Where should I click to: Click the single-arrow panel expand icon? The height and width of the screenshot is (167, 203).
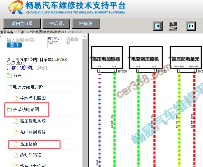point(158,26)
